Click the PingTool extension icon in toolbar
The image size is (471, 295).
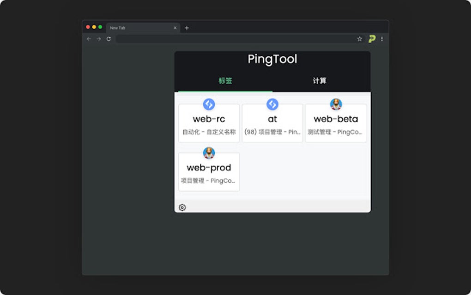372,39
